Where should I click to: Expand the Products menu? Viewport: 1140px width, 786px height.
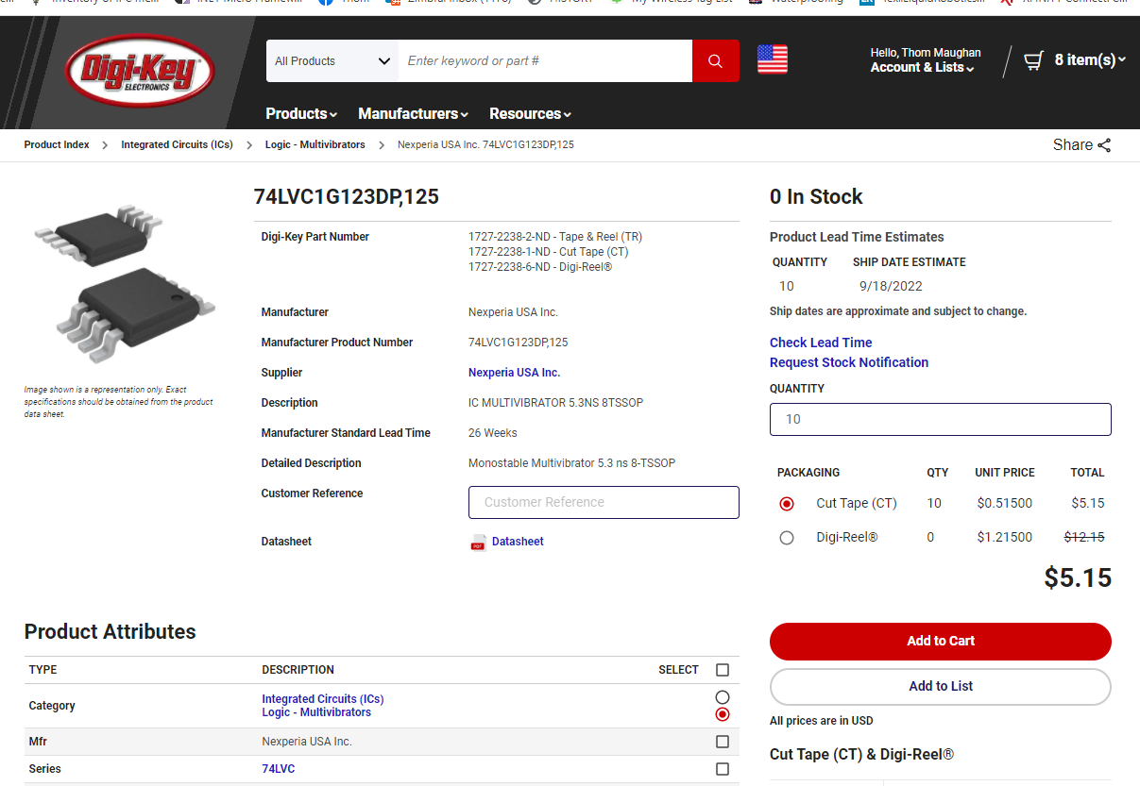tap(301, 114)
